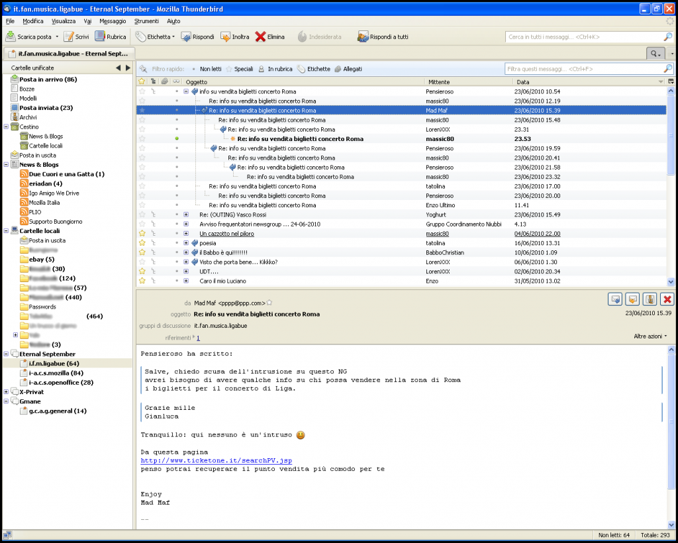Open Altre azioni dropdown
The image size is (678, 543).
click(650, 336)
